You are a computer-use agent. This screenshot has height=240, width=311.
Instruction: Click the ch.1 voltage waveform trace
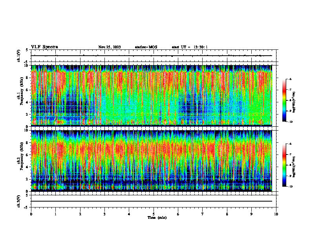pos(151,56)
